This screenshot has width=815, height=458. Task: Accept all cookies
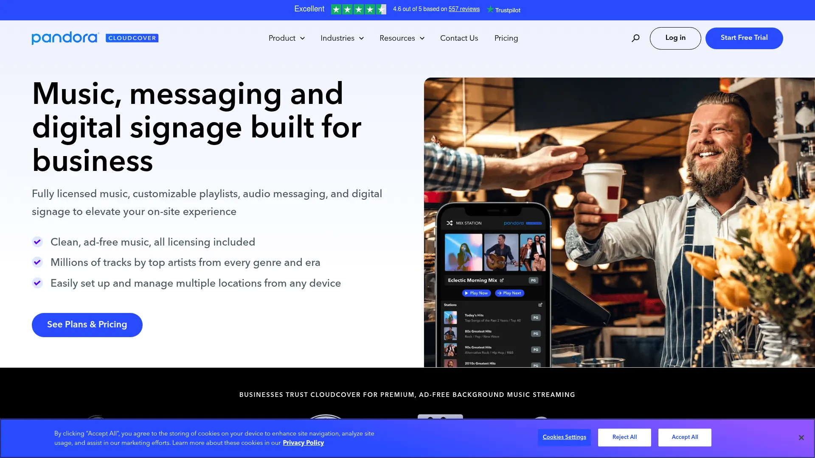[x=685, y=437]
